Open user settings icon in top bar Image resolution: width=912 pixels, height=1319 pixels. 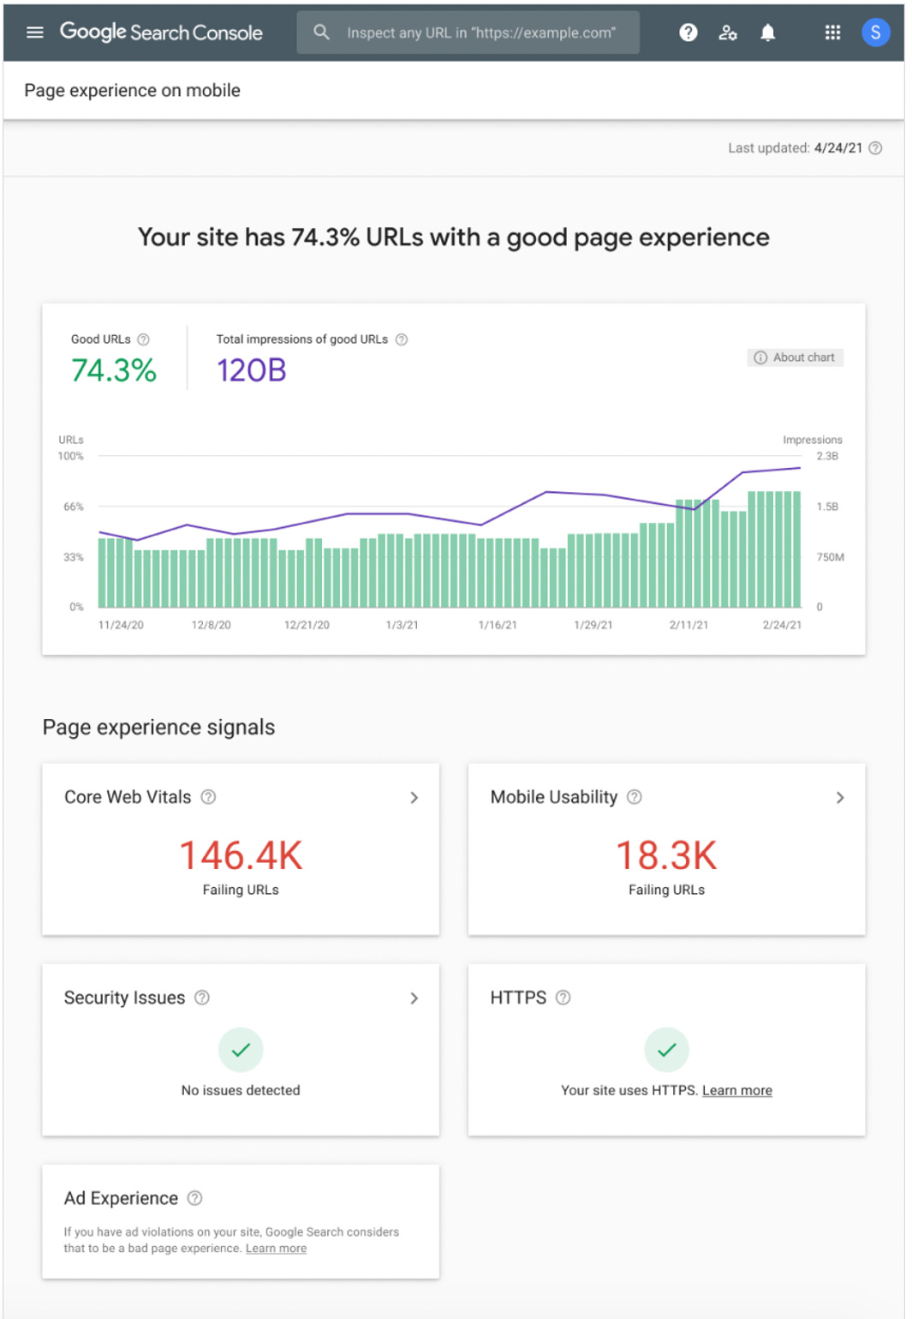[727, 32]
